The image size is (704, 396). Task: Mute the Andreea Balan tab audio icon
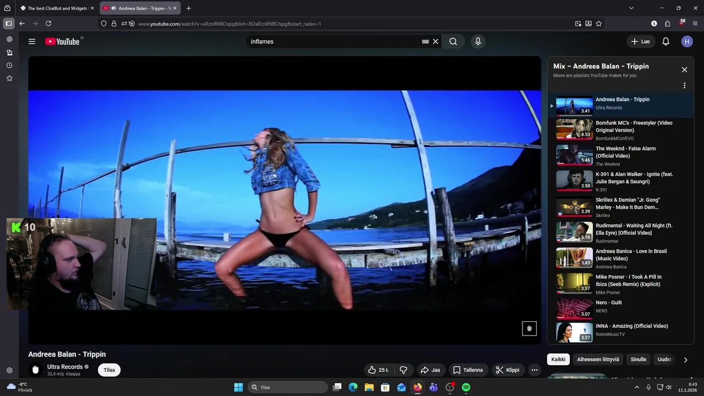click(113, 8)
